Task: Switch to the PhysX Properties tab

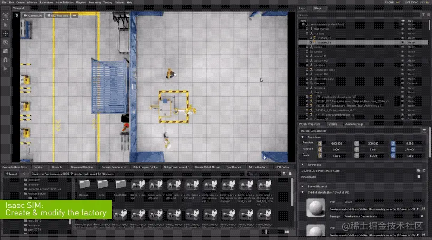Action: click(310, 124)
